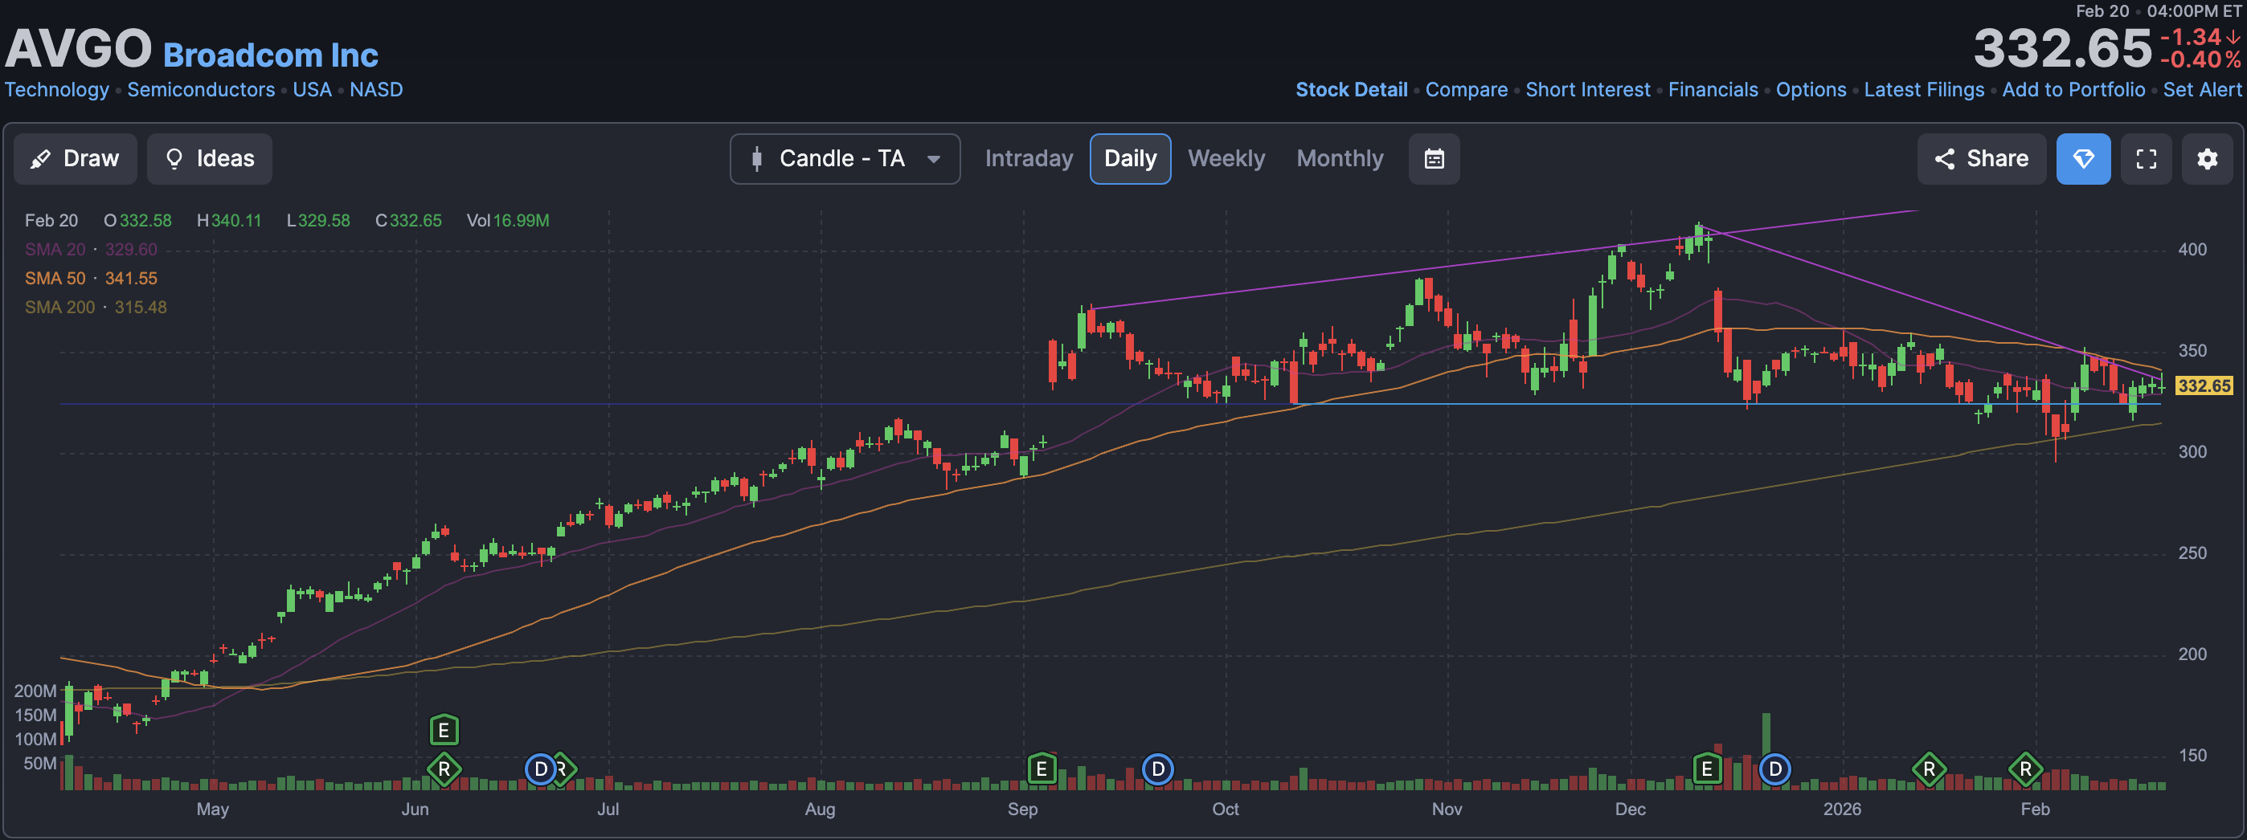Click the blue diamond premium button

[2083, 158]
